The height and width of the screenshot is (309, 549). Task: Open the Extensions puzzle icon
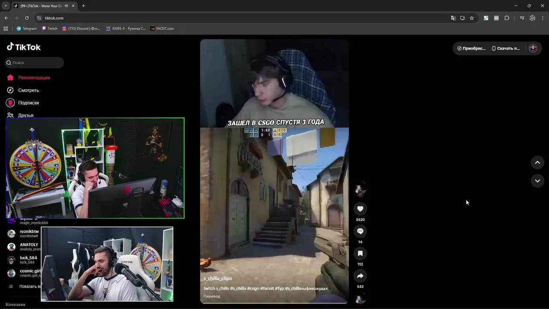click(x=507, y=18)
